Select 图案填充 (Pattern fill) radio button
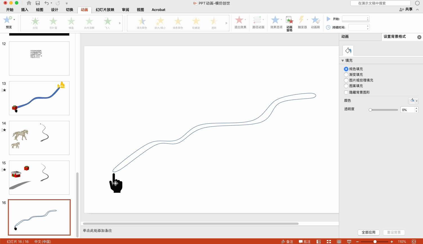Screen dimensions: 423x244 (346, 86)
